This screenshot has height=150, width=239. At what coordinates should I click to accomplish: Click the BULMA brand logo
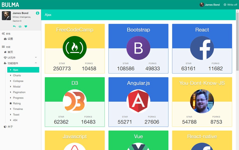10,5
